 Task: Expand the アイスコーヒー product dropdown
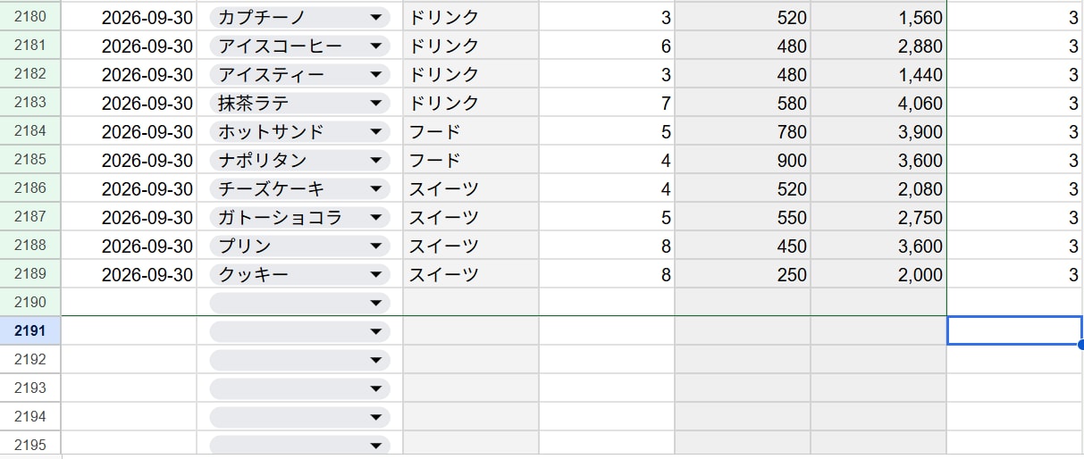point(299,46)
